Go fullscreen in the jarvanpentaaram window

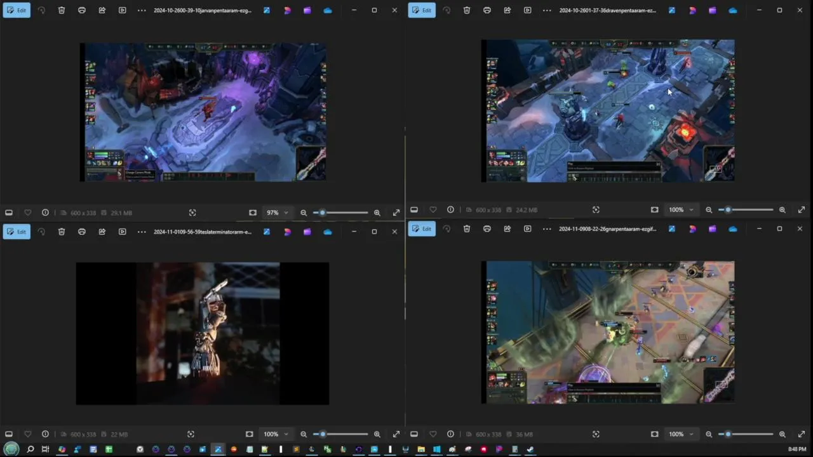click(x=396, y=213)
